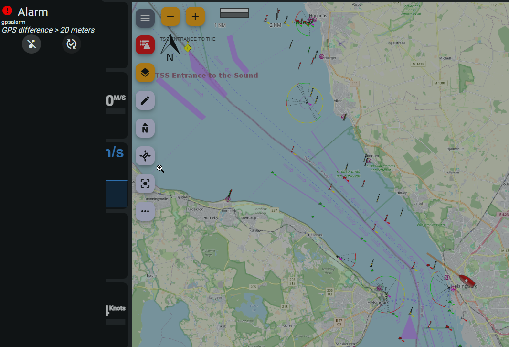Click the Höganäs town label
509x347 pixels.
pos(318,16)
